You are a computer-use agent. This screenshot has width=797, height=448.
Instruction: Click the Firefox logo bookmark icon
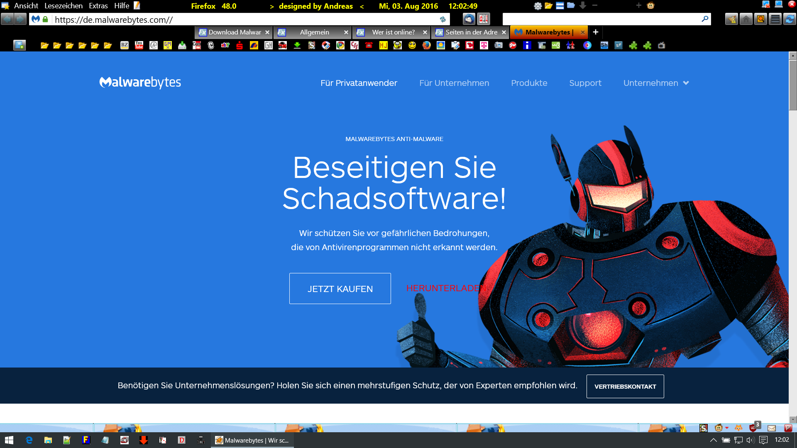pos(427,46)
